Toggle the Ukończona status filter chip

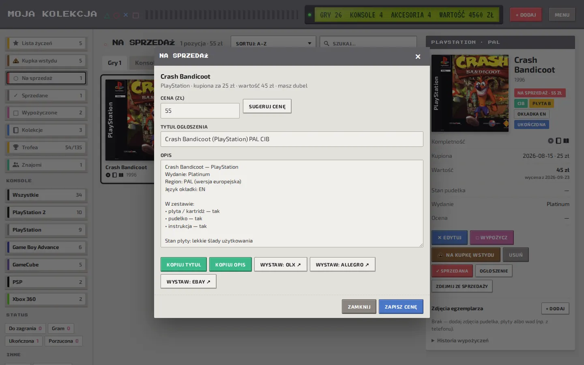pyautogui.click(x=24, y=341)
